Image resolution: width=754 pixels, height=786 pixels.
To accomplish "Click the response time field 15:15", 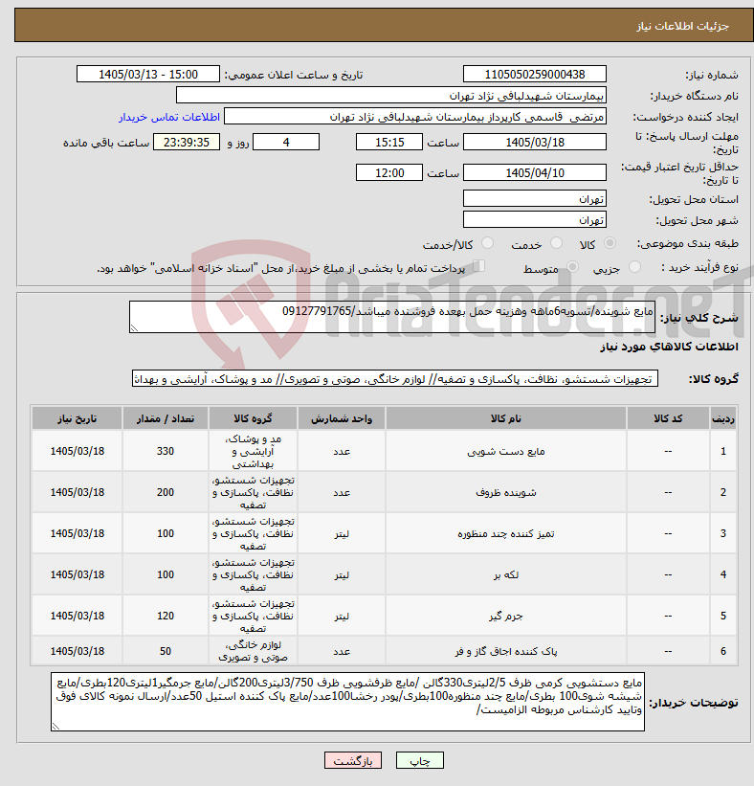I will (389, 143).
